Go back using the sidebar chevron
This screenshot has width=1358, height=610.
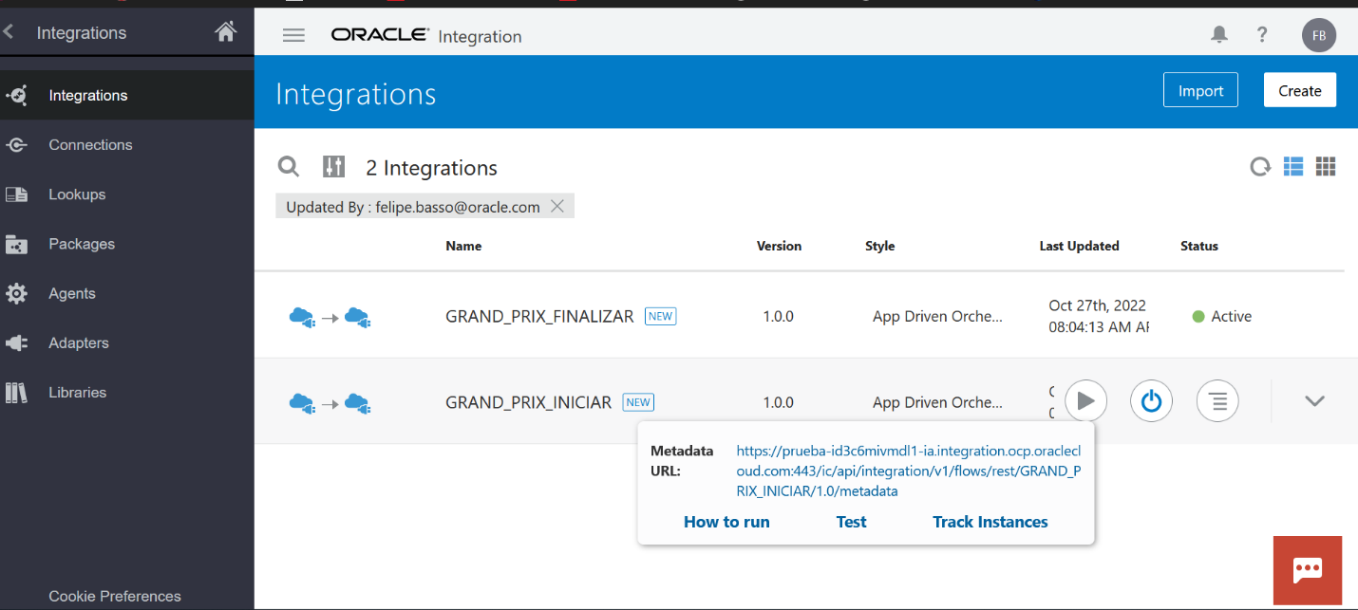pos(9,32)
